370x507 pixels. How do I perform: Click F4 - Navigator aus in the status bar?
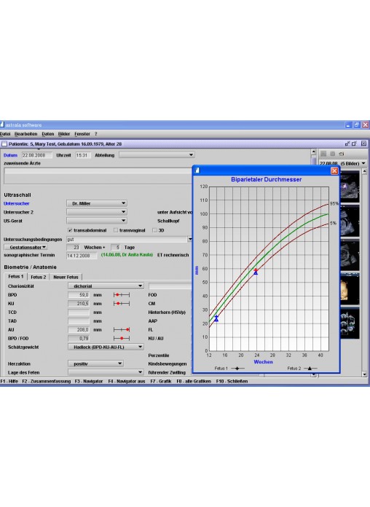pyautogui.click(x=127, y=381)
